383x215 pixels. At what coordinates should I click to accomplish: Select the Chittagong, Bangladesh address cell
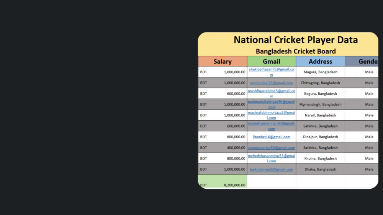pyautogui.click(x=320, y=83)
